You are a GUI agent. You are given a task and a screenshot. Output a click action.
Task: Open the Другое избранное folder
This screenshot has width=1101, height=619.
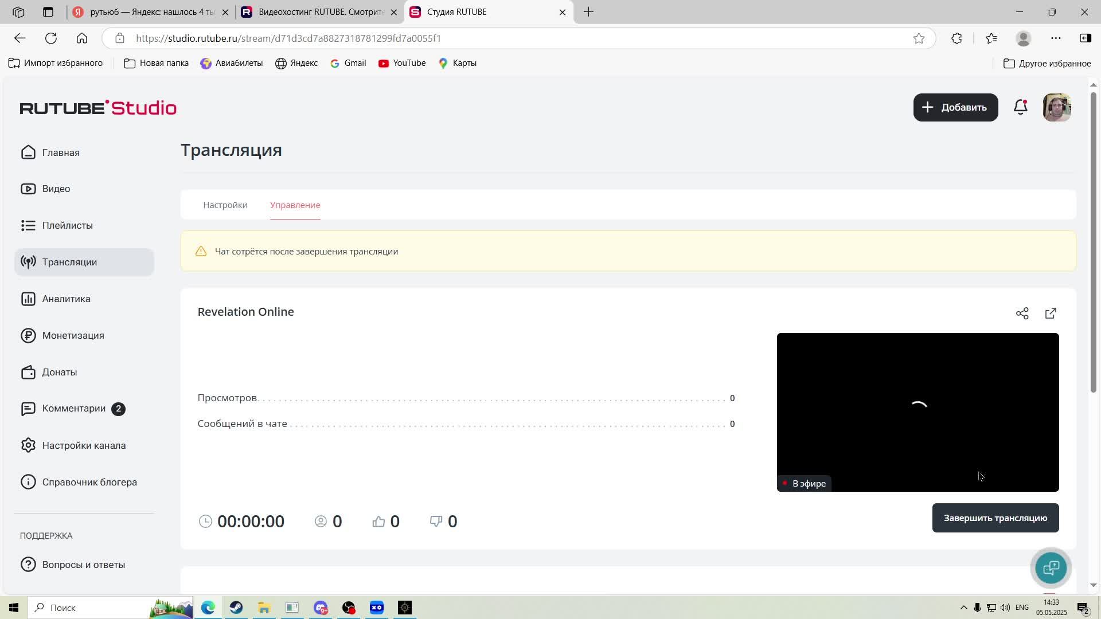tap(1047, 63)
